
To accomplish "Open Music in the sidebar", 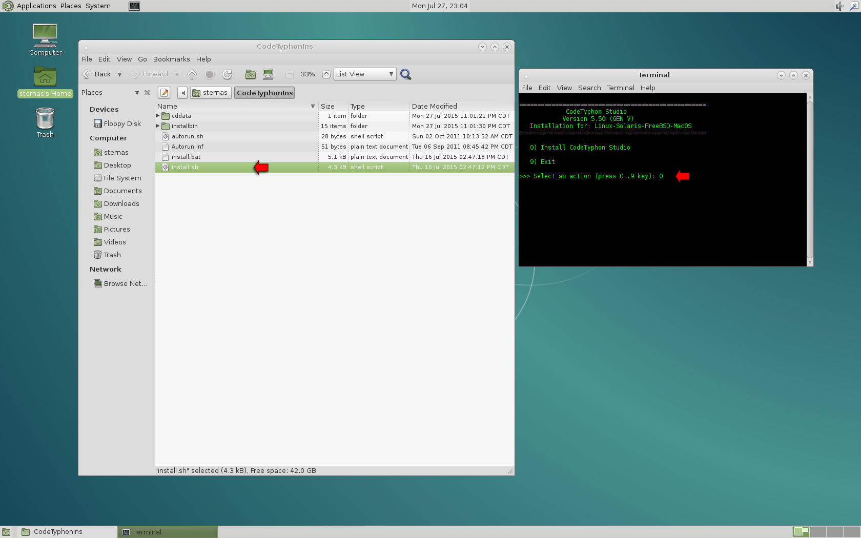I will pyautogui.click(x=108, y=216).
